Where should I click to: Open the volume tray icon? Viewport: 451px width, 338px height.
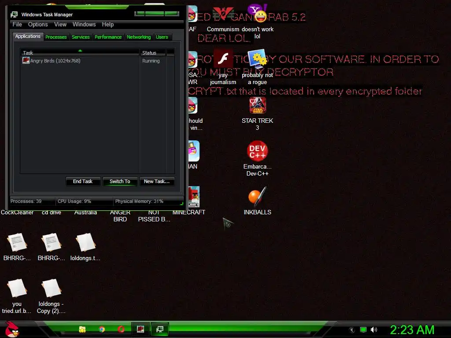tap(374, 330)
